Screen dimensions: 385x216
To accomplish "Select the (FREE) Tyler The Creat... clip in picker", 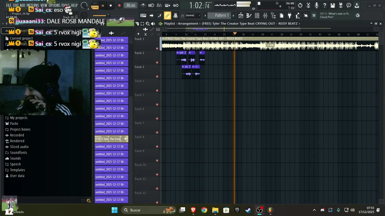I will [111, 139].
